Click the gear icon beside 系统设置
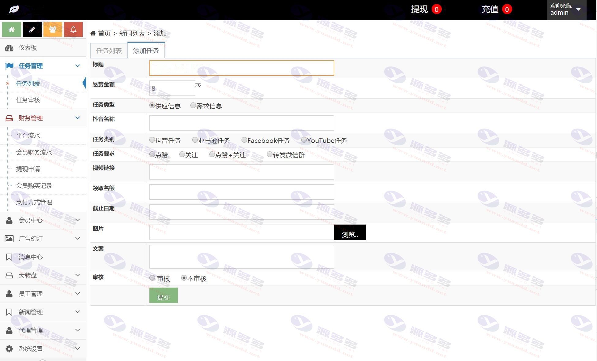597x361 pixels. (x=9, y=349)
